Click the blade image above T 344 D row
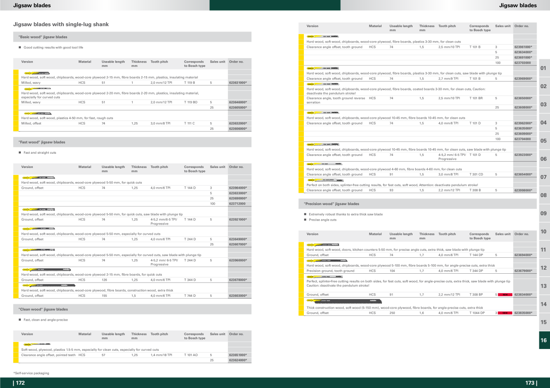This screenshot has width=550, height=388. click(46, 270)
